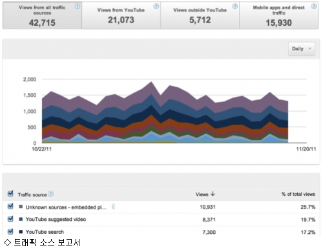Switch to Views from YouTube tab
The image size is (323, 250).
pyautogui.click(x=121, y=16)
